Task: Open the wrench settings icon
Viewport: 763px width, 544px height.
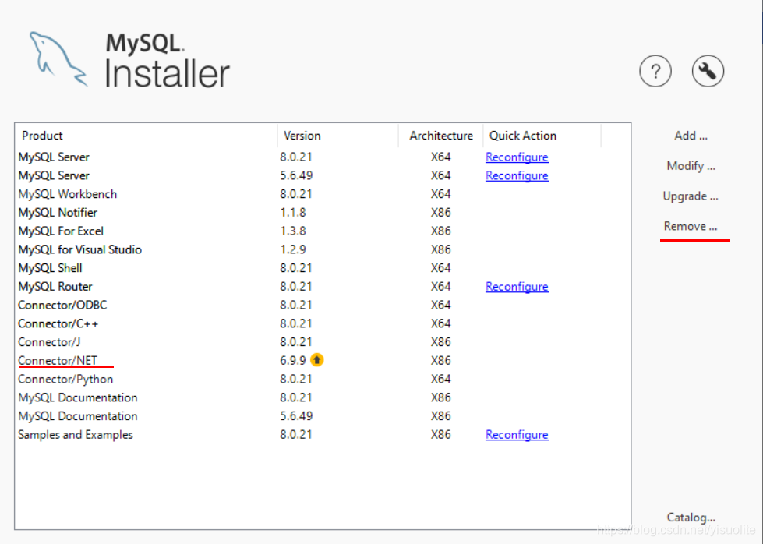Action: [x=708, y=72]
